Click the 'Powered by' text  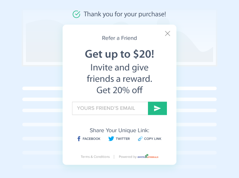[127, 157]
